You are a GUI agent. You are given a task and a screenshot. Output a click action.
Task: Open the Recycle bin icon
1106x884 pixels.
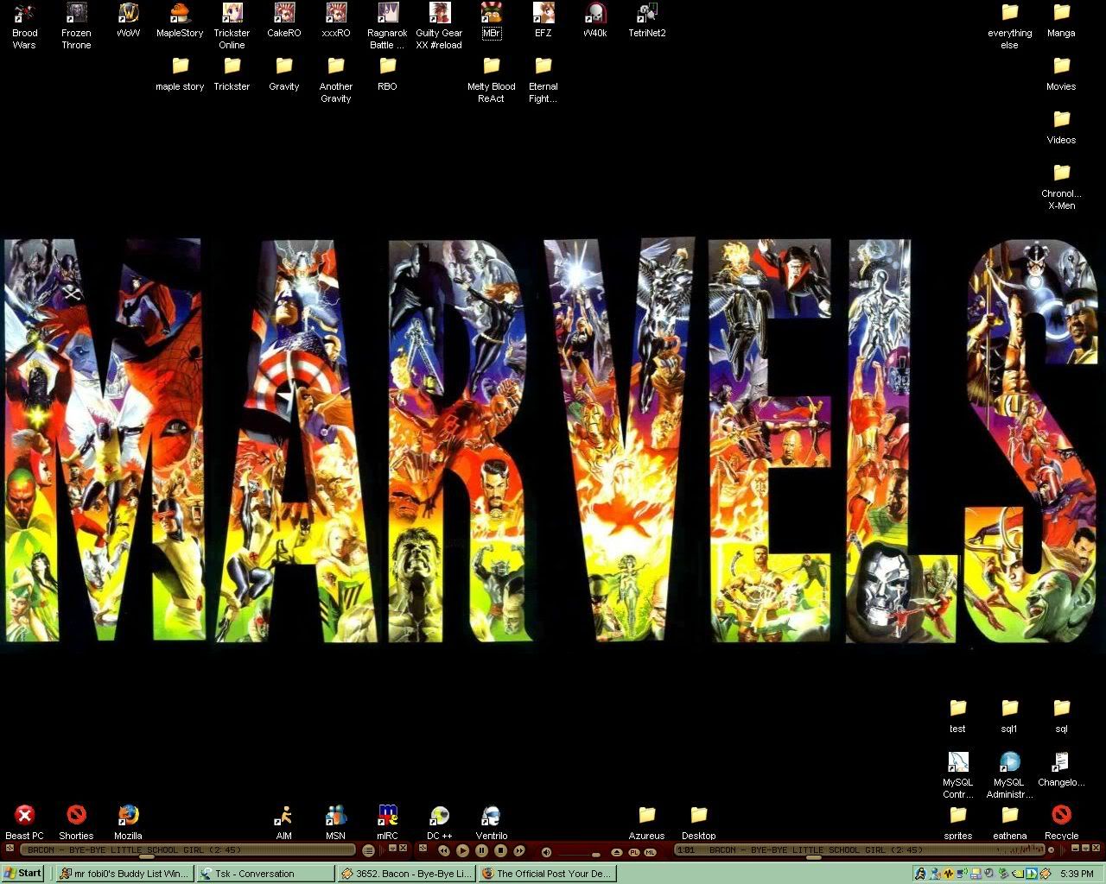[x=1061, y=824]
